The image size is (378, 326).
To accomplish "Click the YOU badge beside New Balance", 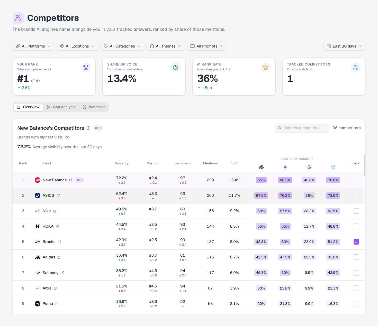I will pos(79,180).
